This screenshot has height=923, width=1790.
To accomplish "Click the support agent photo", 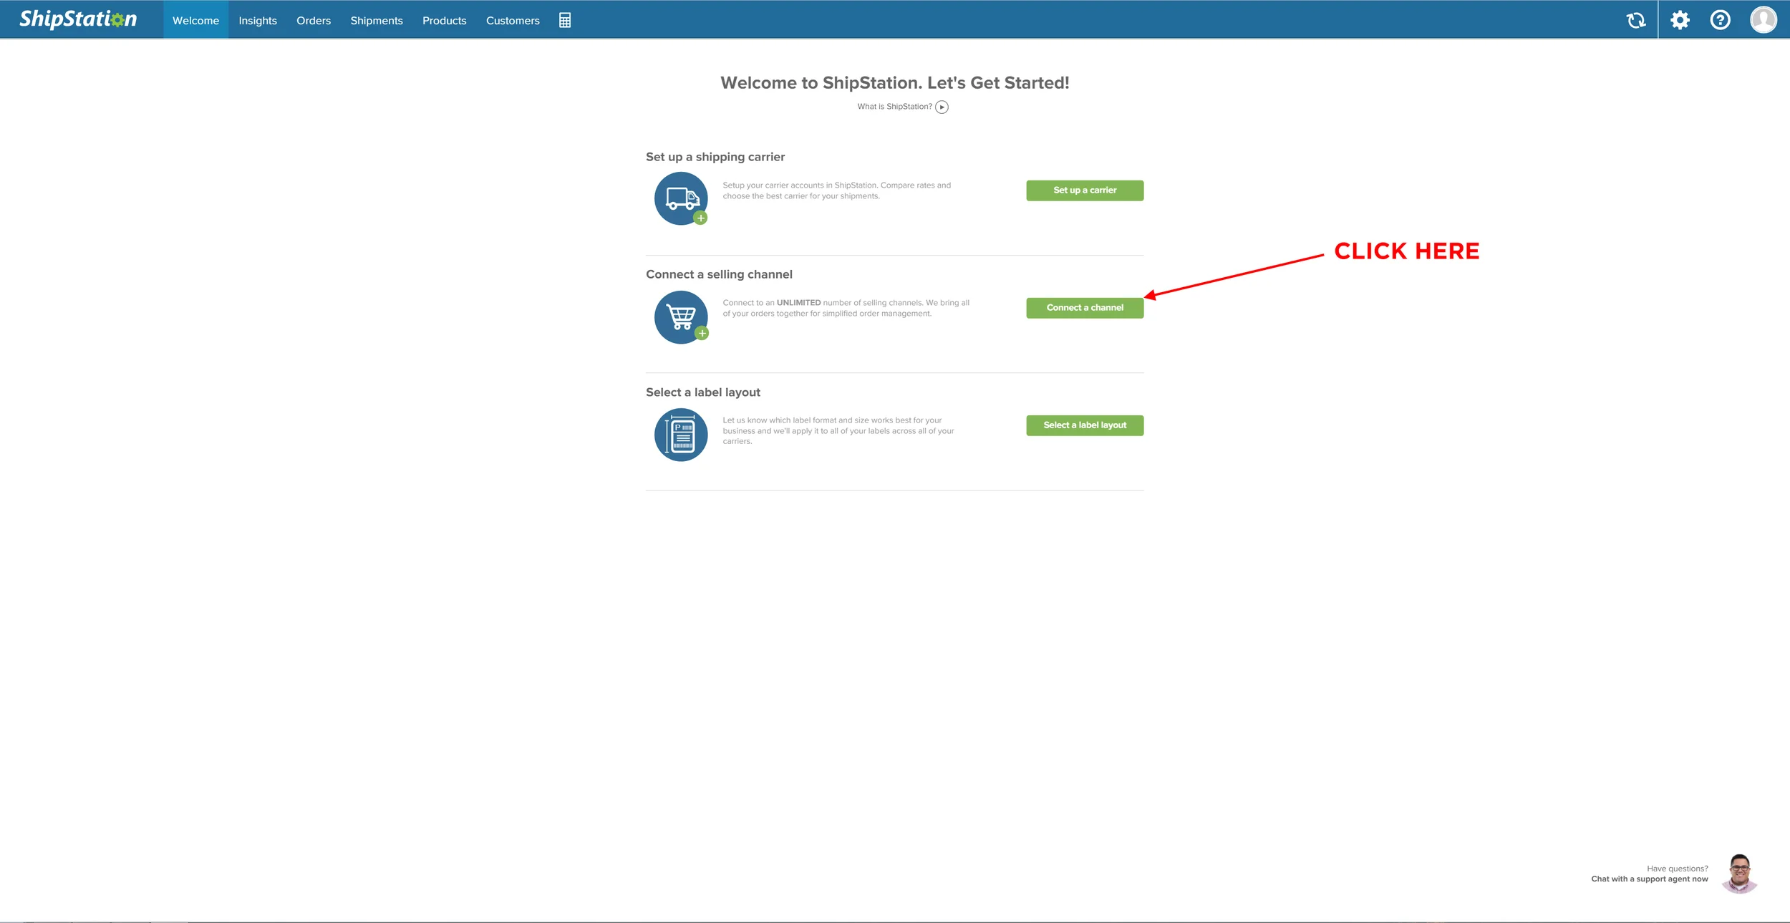I will tap(1740, 874).
